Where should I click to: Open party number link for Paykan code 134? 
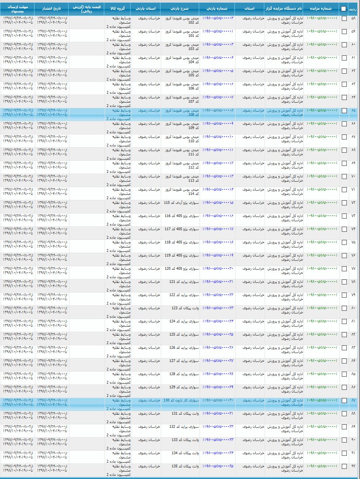[218, 453]
